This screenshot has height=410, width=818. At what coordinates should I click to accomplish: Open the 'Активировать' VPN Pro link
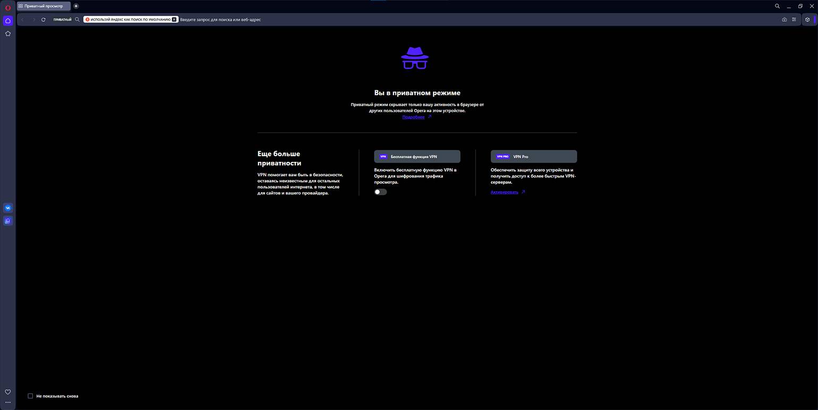pyautogui.click(x=504, y=192)
